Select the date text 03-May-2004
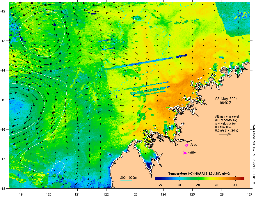This screenshot has height=197, width=256. (226, 99)
